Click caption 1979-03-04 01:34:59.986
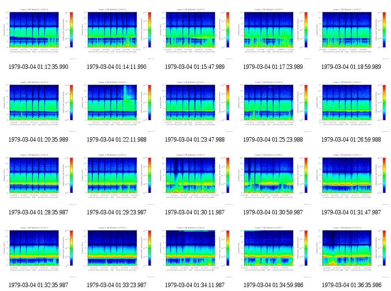The width and height of the screenshot is (391, 291). pyautogui.click(x=273, y=285)
